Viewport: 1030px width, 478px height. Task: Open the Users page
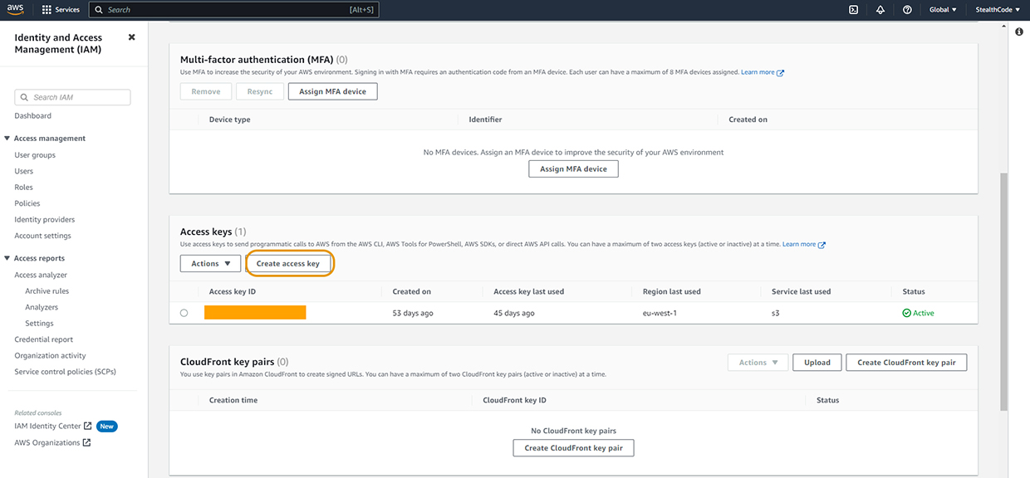point(24,171)
